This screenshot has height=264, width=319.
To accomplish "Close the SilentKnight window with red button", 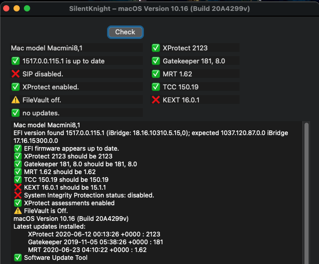I will [6, 8].
